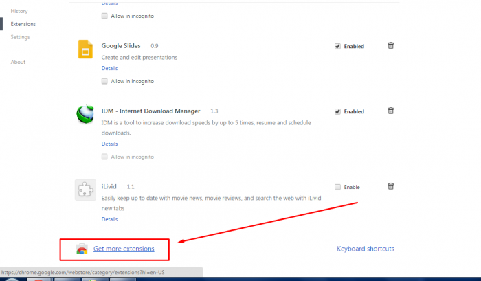Image resolution: width=481 pixels, height=281 pixels.
Task: Click the Google Slides extension icon
Action: point(85,49)
